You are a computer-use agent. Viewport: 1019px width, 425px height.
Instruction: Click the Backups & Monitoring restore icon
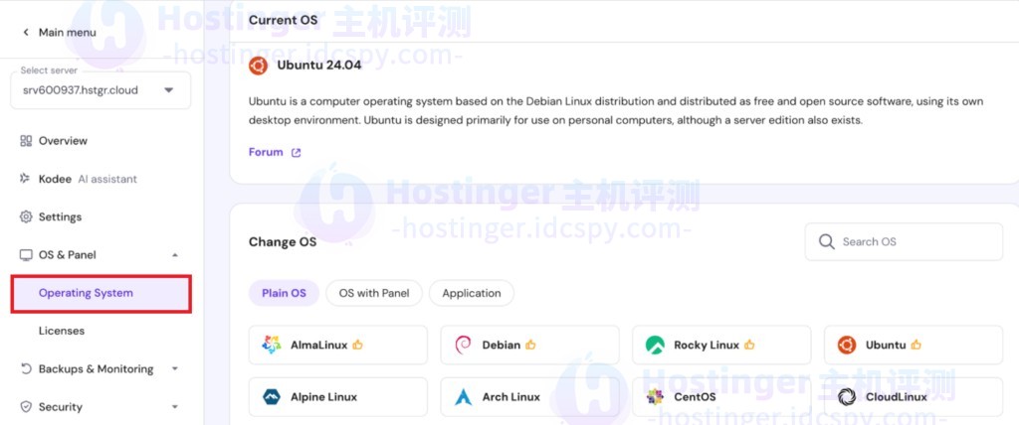click(x=26, y=368)
